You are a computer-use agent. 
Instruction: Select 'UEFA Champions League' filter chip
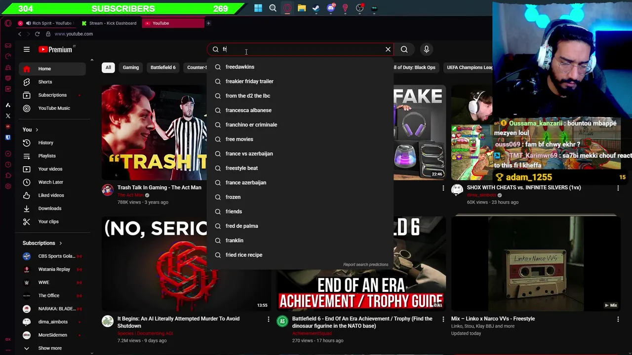coord(469,68)
